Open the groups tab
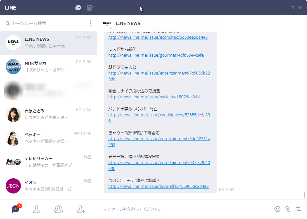 coord(58,209)
